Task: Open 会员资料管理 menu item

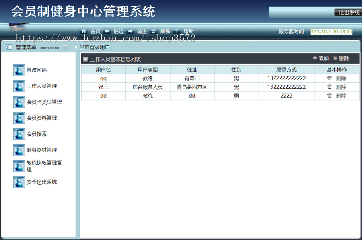Action: 41,118
